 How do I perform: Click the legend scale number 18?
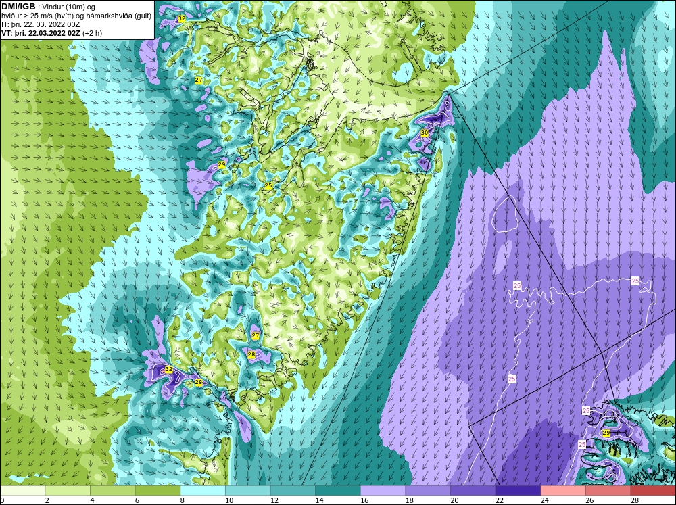(x=409, y=500)
